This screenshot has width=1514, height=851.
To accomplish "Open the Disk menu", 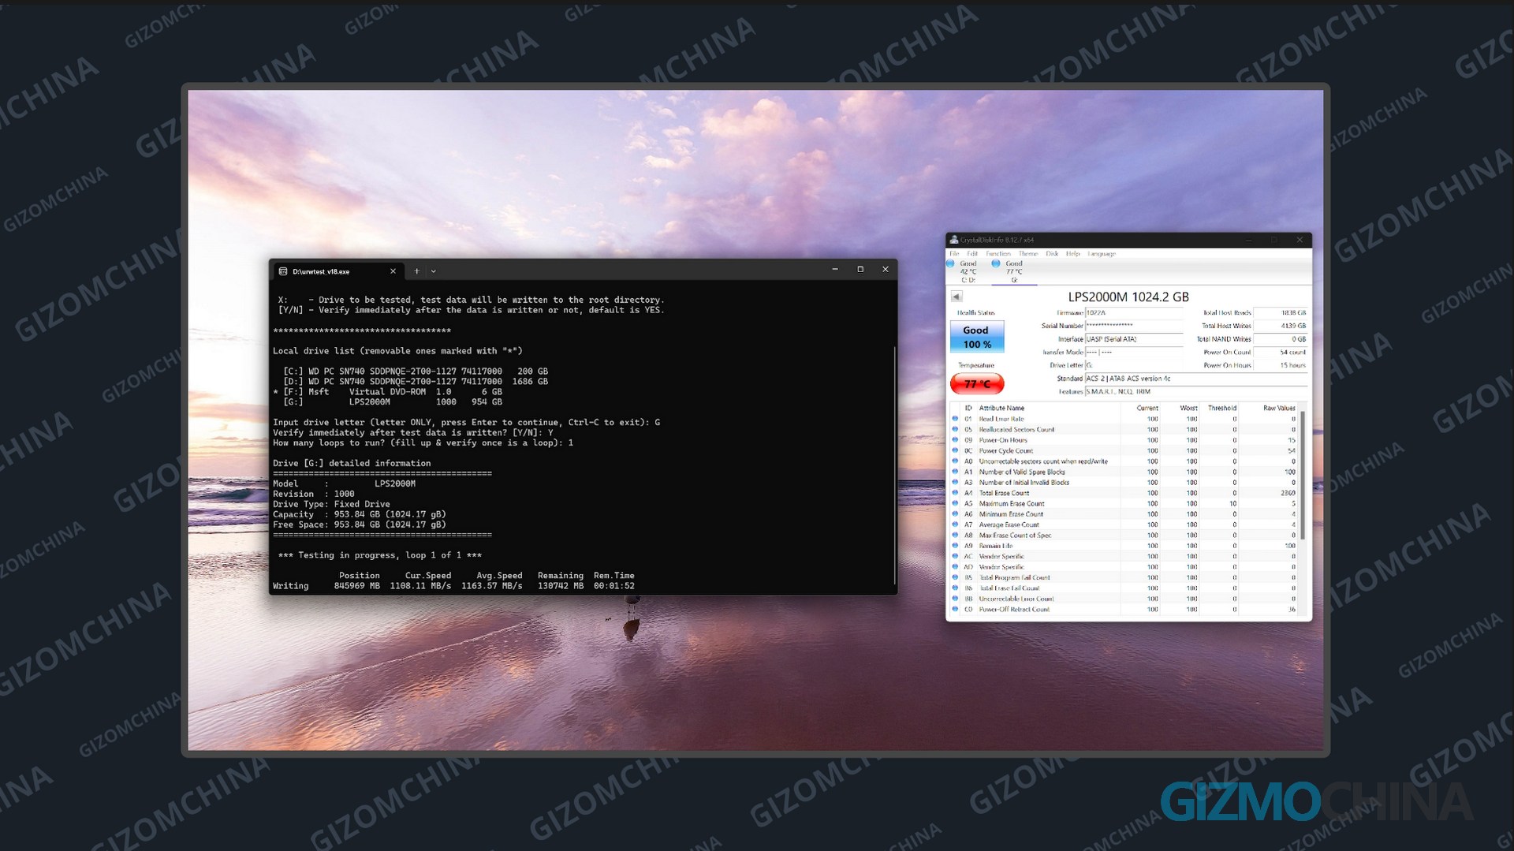I will pos(1052,254).
